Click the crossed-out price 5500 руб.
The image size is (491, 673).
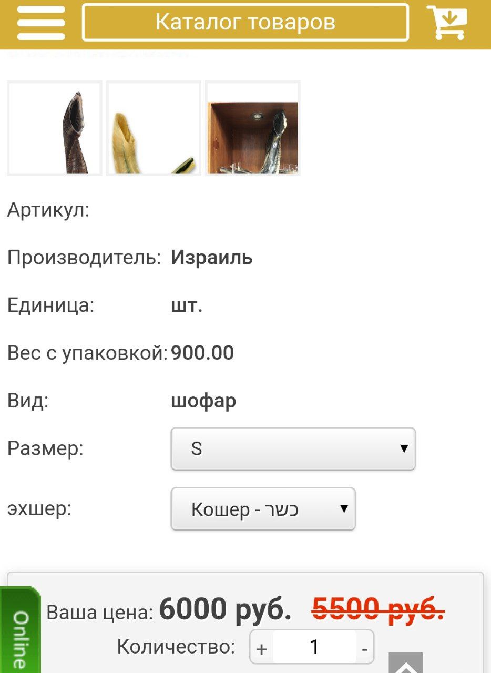tap(379, 609)
